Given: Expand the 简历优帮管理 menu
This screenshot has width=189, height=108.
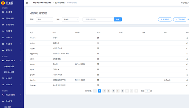Looking at the screenshot, I should point(21,95).
